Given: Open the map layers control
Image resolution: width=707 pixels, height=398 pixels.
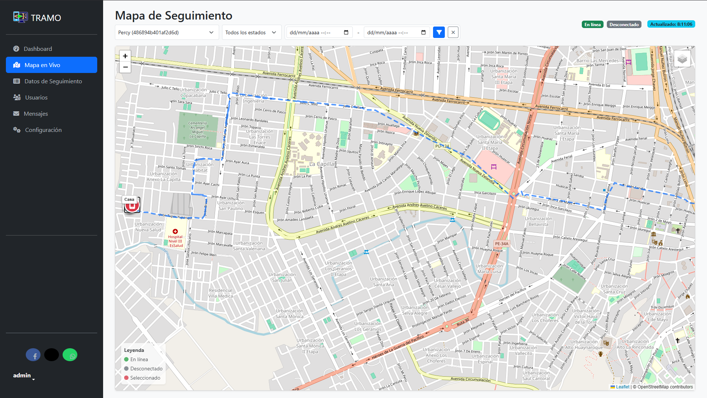Looking at the screenshot, I should click(682, 59).
